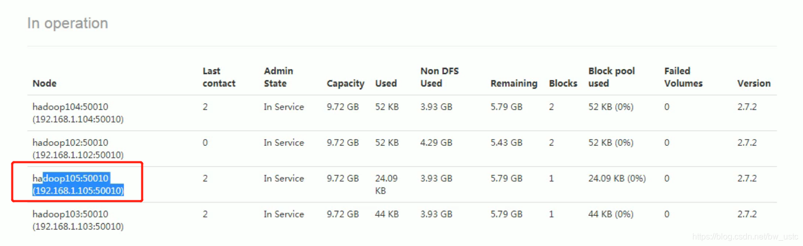Click the 24.09 KB (0%) block pool cell
The height and width of the screenshot is (246, 803).
pyautogui.click(x=617, y=179)
